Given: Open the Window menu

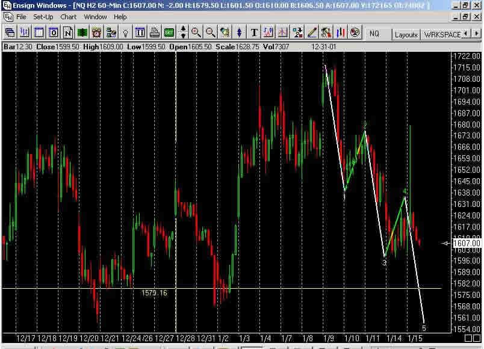Looking at the screenshot, I should point(95,17).
